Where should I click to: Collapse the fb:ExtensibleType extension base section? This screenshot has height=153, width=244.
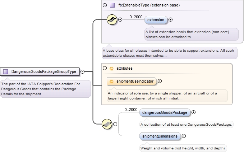pyautogui.click(x=105, y=5)
